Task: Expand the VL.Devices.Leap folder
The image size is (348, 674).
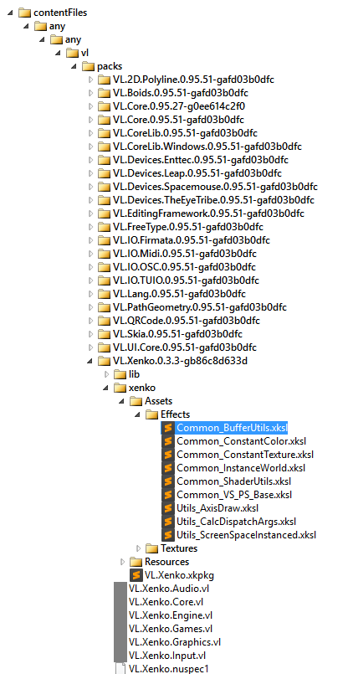Action: (x=90, y=173)
